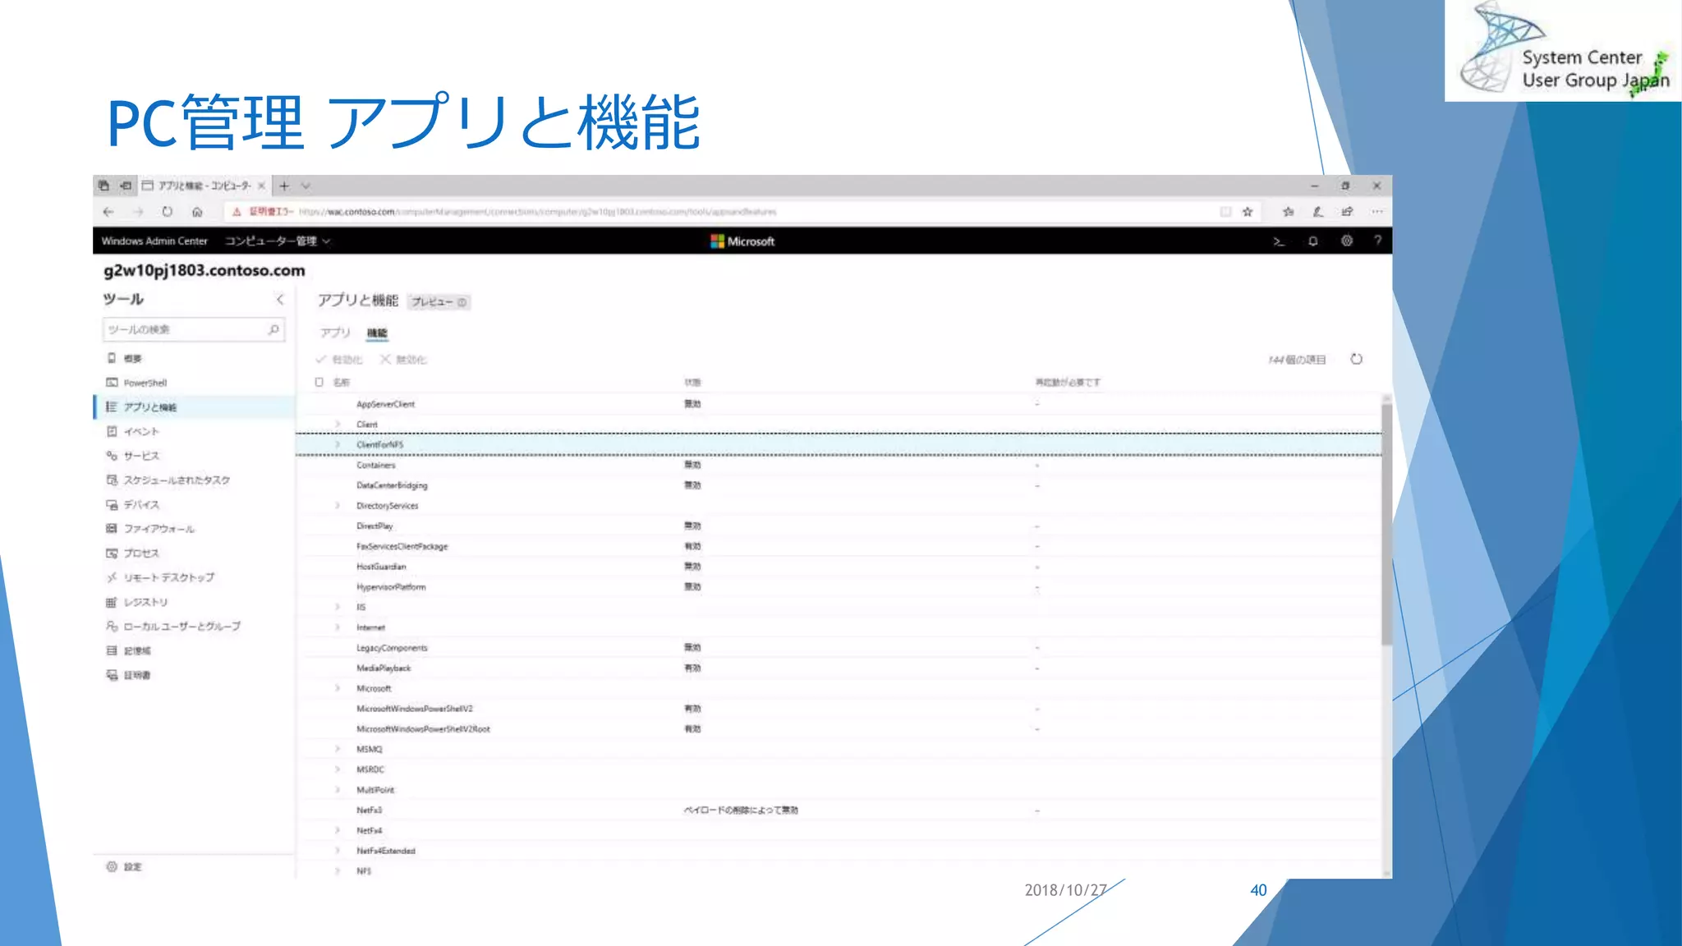Collapse the ツール sidebar with chevron
This screenshot has width=1682, height=946.
tap(280, 299)
